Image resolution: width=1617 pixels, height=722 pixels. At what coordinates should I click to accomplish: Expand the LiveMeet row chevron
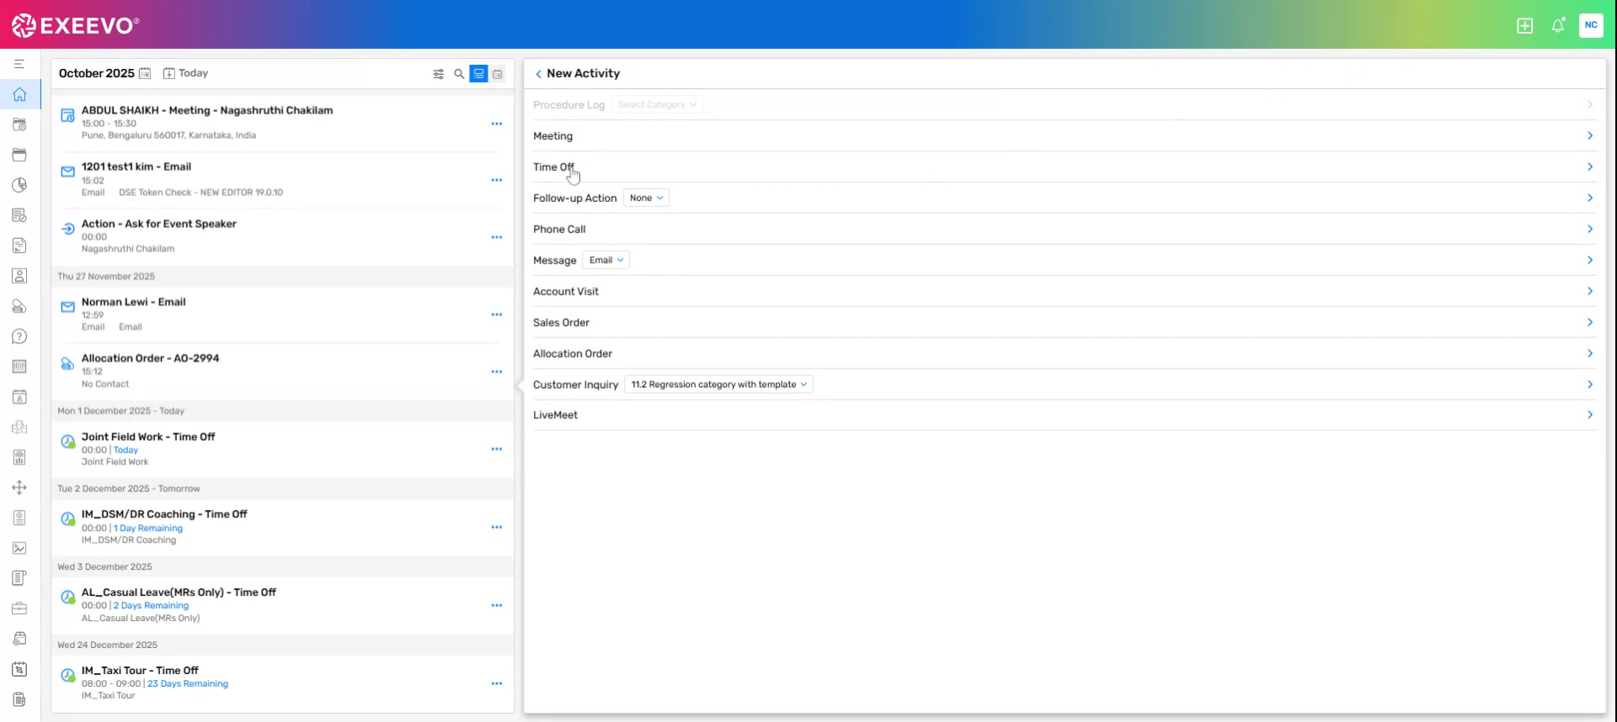1590,415
